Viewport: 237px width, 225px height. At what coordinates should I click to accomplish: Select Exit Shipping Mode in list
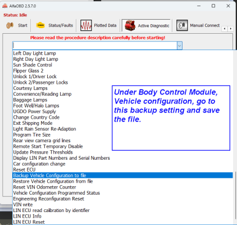[x=33, y=123]
